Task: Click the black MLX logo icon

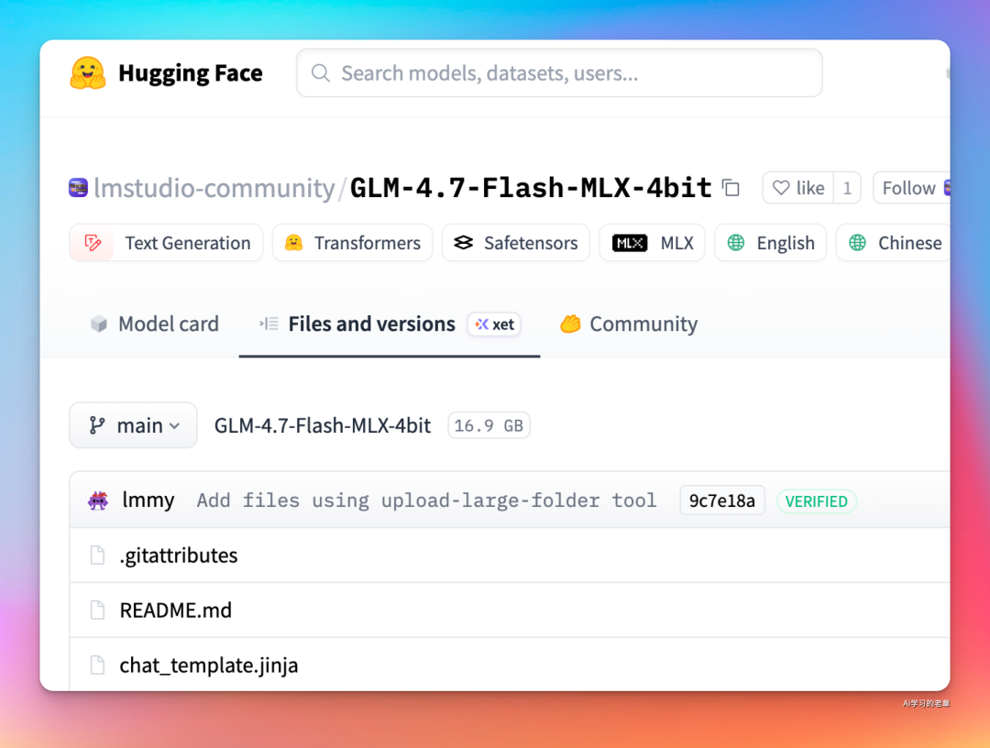Action: [630, 243]
